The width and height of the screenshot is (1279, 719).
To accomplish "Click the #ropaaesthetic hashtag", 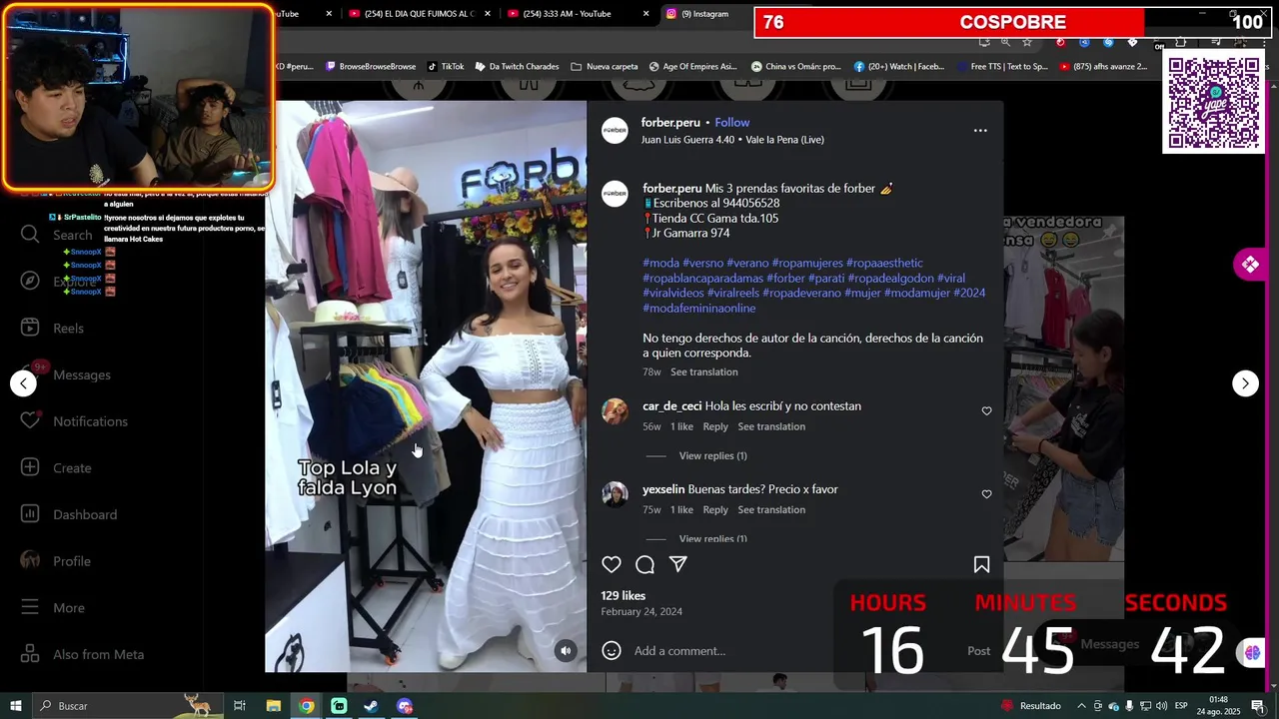I will (x=884, y=263).
